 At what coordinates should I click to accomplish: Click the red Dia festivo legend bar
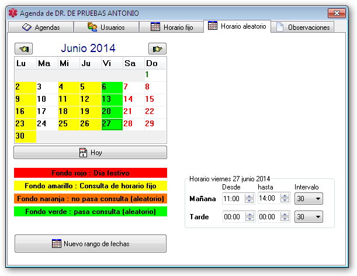[91, 173]
